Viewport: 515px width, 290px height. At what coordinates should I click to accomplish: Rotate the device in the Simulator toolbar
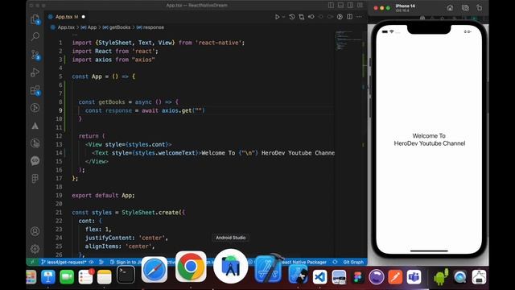pyautogui.click(x=480, y=8)
